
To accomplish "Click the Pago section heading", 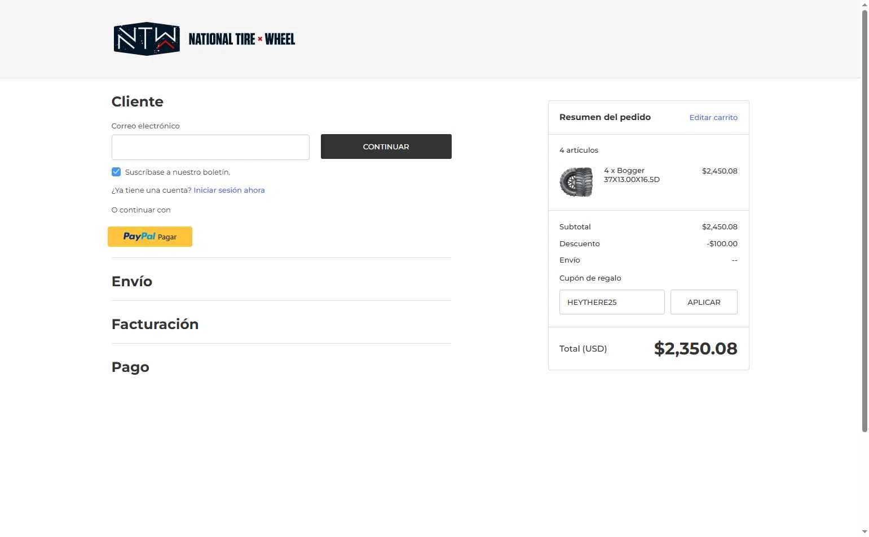I will 130,367.
